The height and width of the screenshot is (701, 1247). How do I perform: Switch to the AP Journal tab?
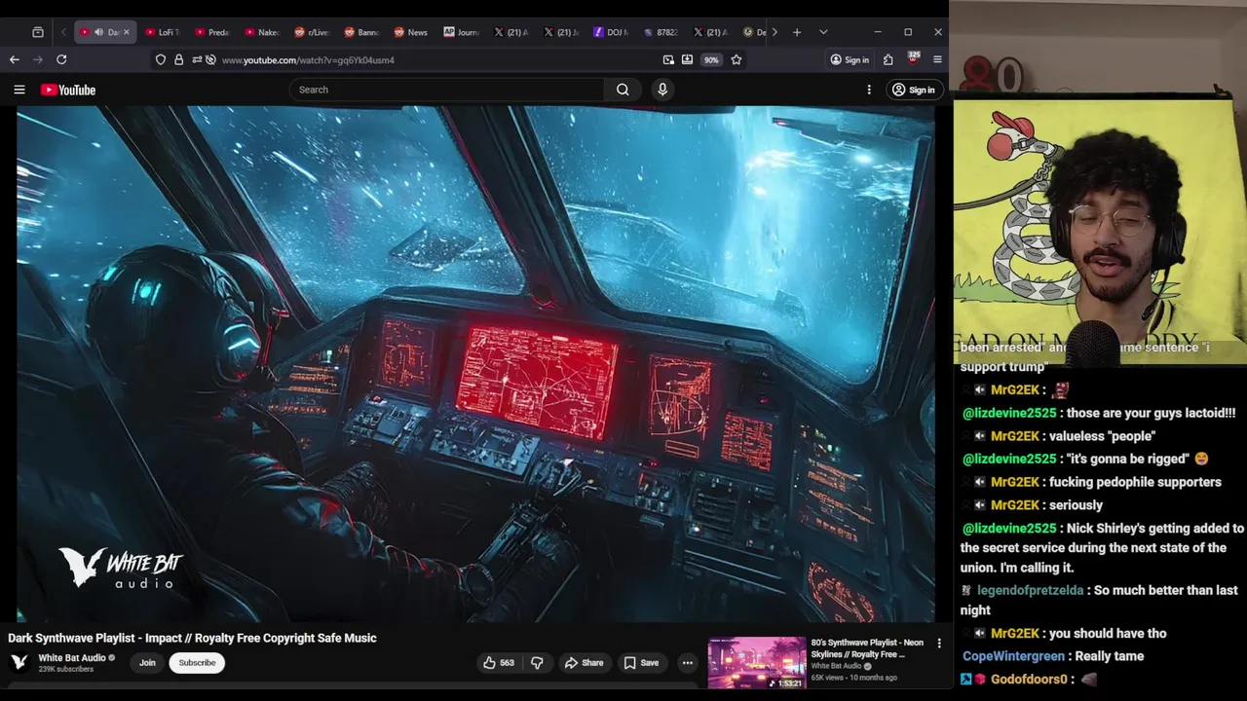462,32
